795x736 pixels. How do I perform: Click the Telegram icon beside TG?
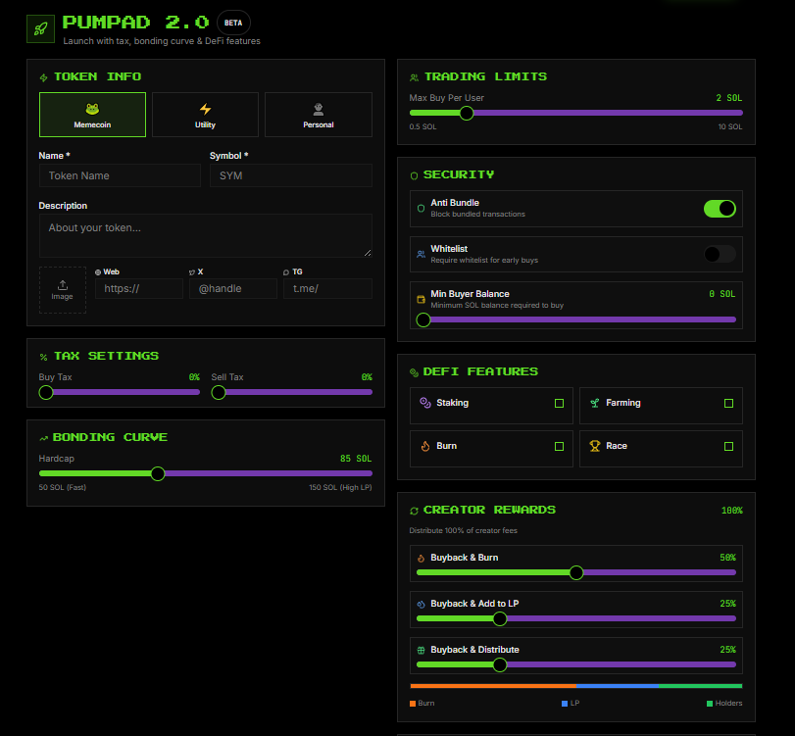coord(286,272)
